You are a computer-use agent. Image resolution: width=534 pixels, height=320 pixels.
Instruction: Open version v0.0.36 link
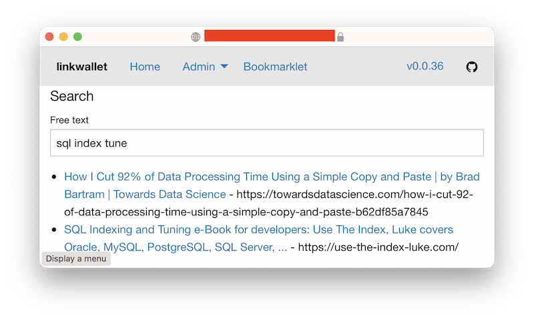point(425,66)
